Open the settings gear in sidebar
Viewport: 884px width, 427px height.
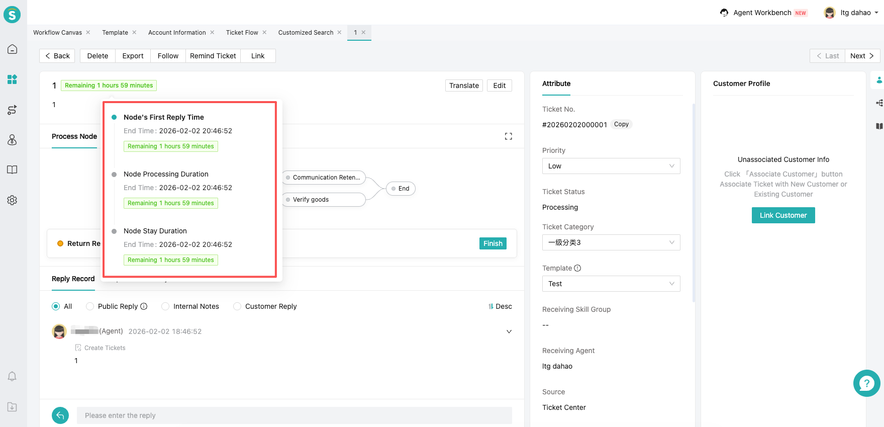(x=13, y=200)
